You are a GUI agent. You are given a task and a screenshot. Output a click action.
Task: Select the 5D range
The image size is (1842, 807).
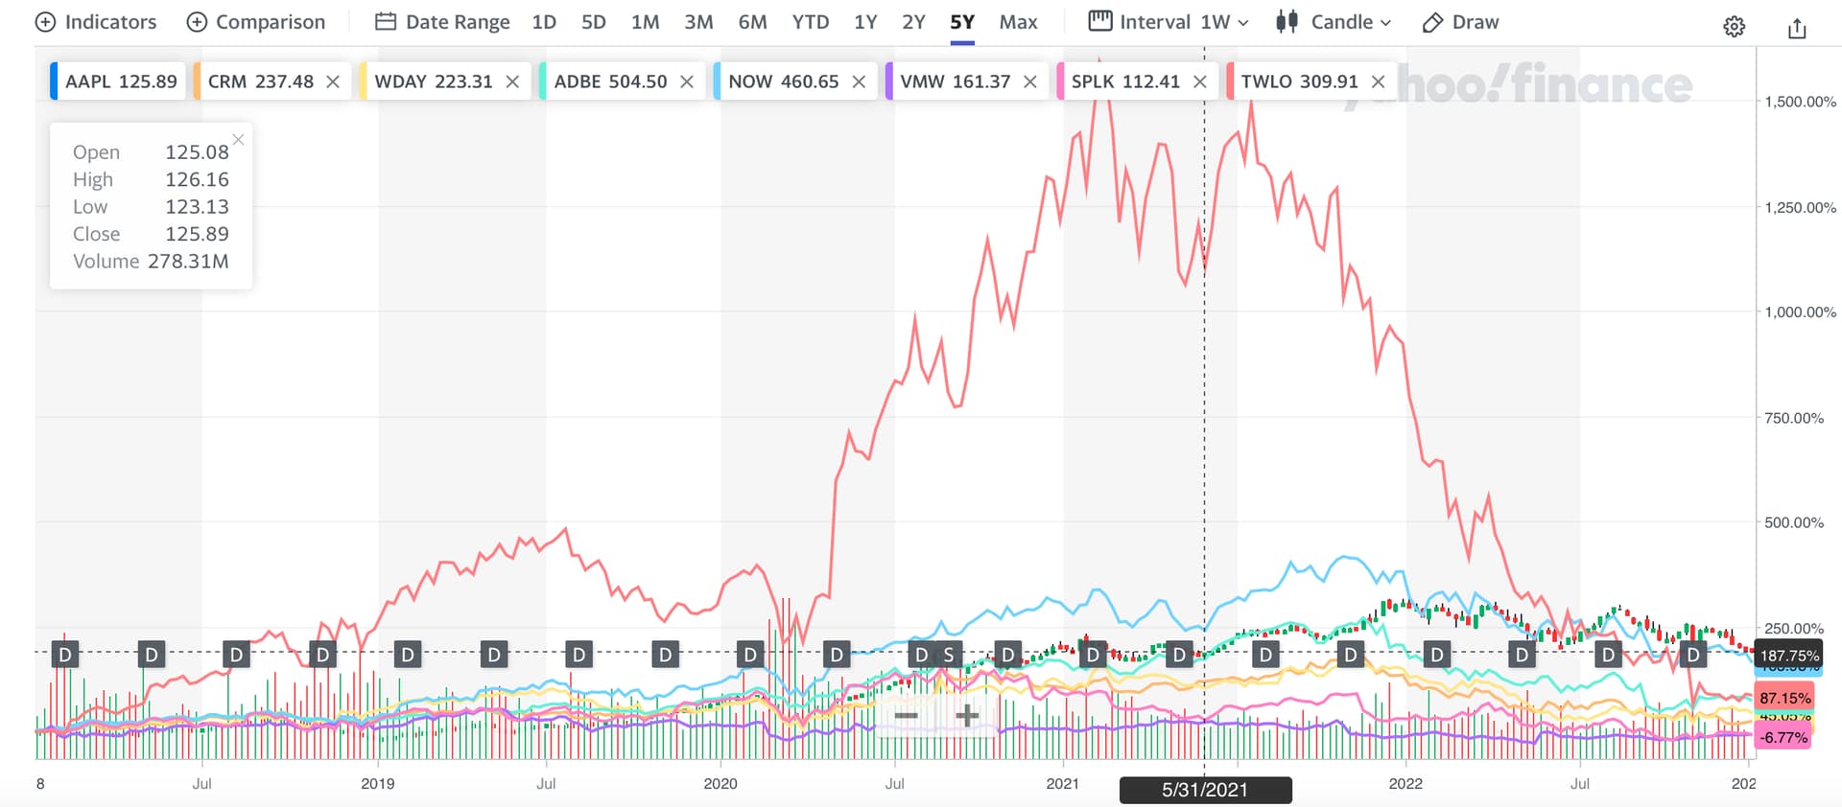pyautogui.click(x=594, y=22)
